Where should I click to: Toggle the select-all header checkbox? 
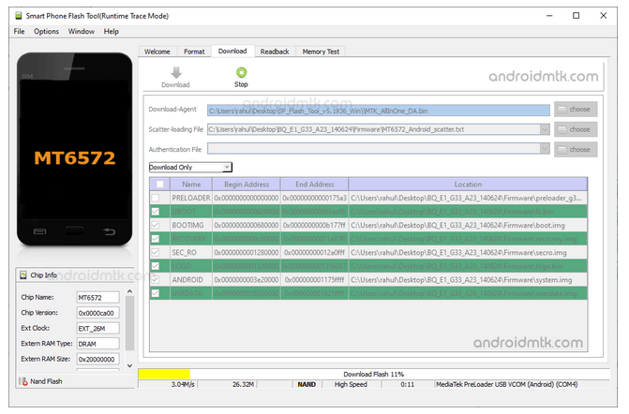[x=159, y=185]
